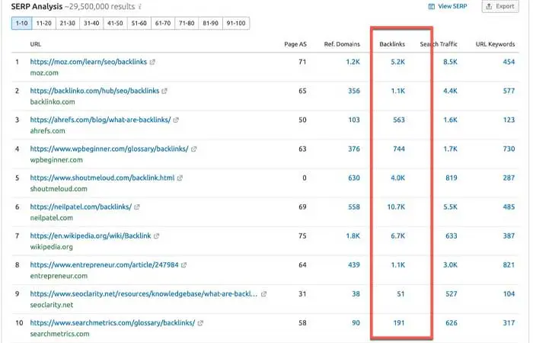Screen dimensions: 533x343
Task: Click Backlinks value 6.7K for wikipedia.org
Action: click(398, 236)
